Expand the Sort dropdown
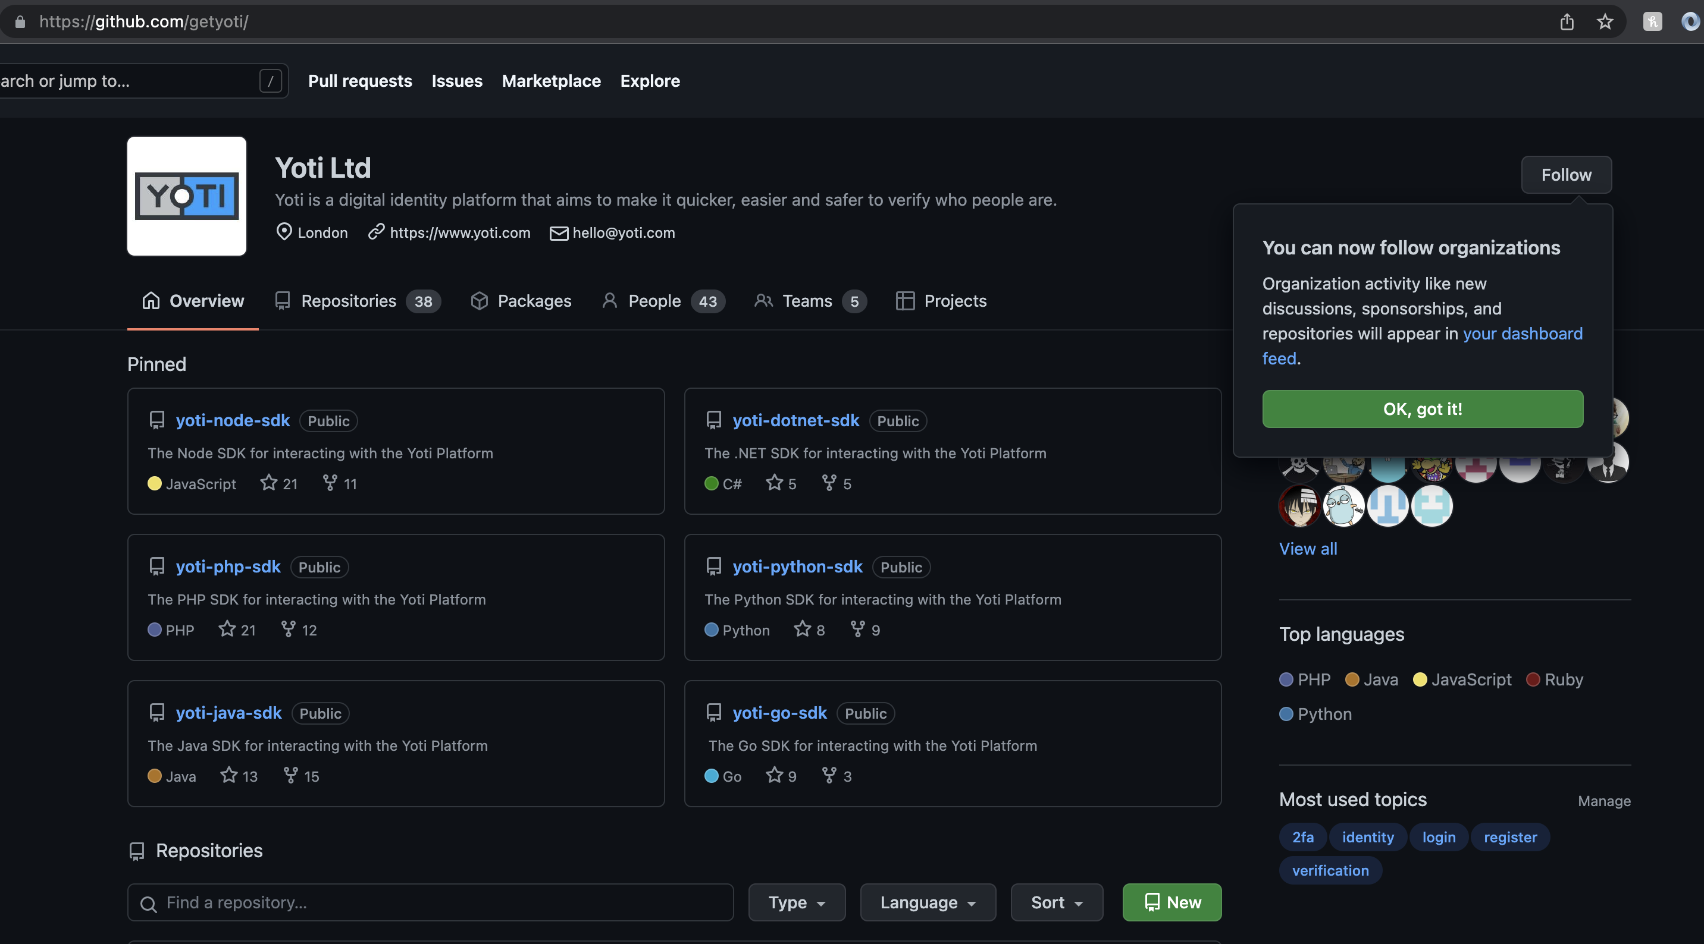Image resolution: width=1704 pixels, height=944 pixels. [1057, 902]
